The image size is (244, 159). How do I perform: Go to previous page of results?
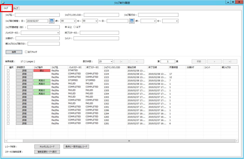pos(136,62)
